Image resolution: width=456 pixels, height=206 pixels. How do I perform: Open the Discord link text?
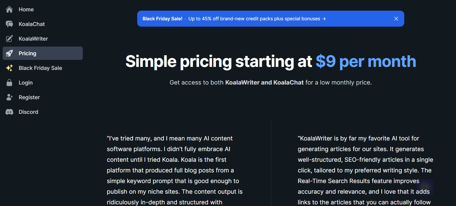(x=28, y=112)
